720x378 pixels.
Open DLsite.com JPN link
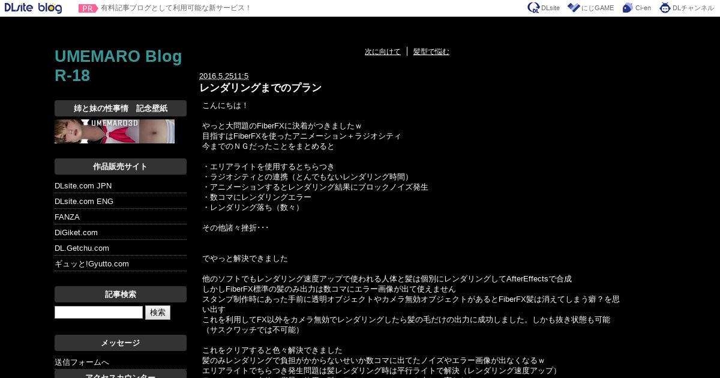pos(83,186)
